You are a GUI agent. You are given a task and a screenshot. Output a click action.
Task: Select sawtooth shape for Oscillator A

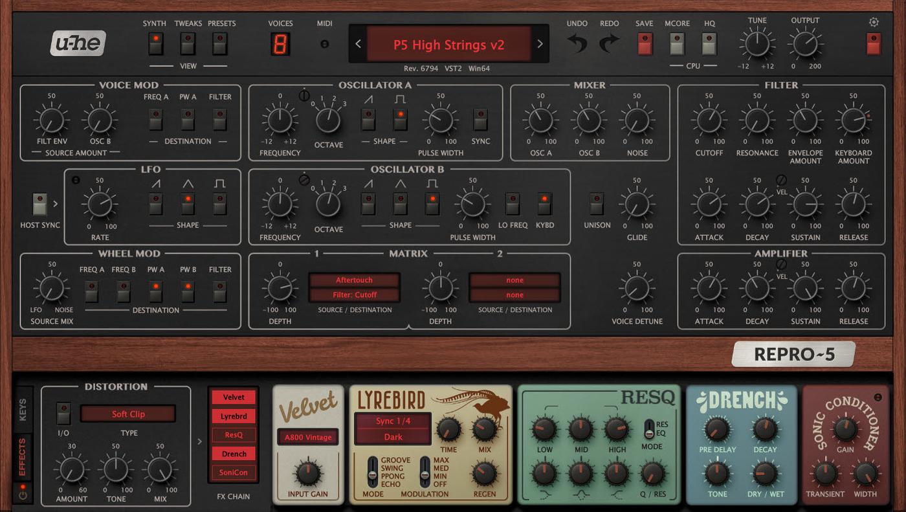(x=368, y=119)
